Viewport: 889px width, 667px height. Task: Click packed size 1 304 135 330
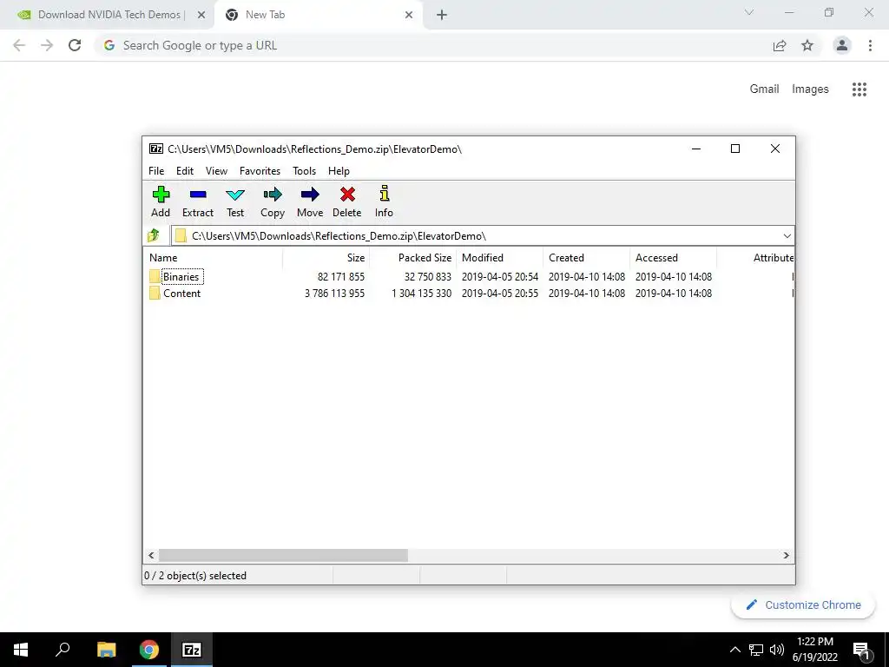coord(421,294)
